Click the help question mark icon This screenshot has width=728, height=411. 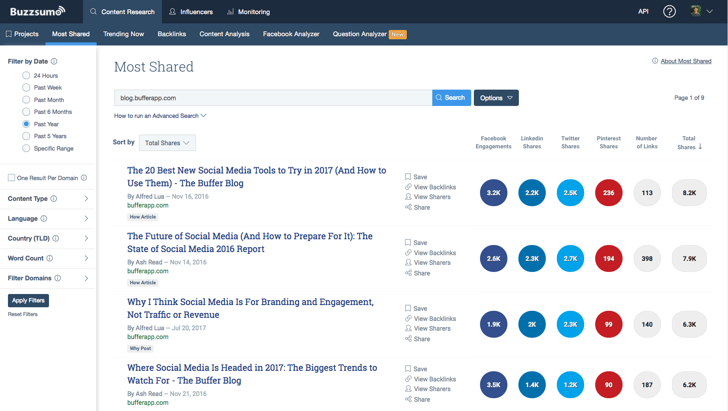point(669,11)
